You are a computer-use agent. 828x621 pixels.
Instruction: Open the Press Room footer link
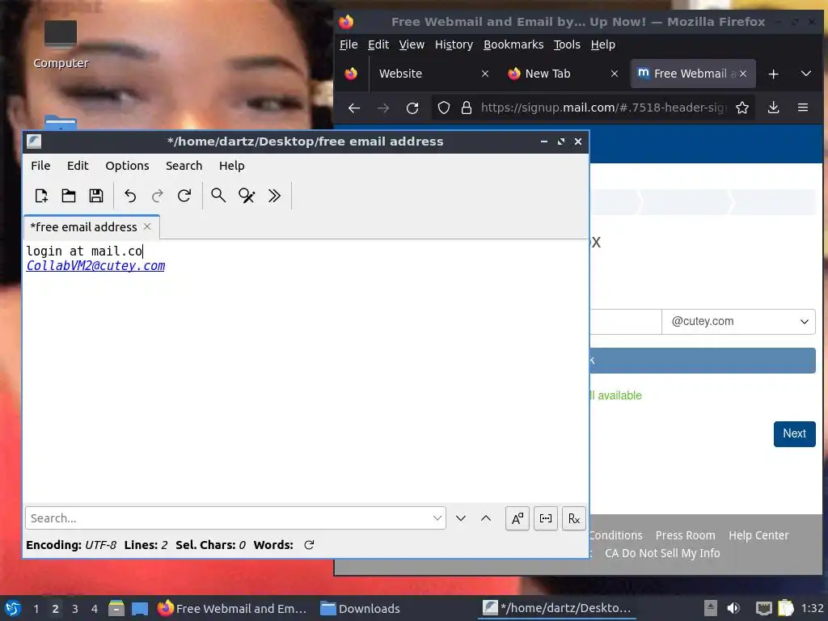(x=685, y=535)
